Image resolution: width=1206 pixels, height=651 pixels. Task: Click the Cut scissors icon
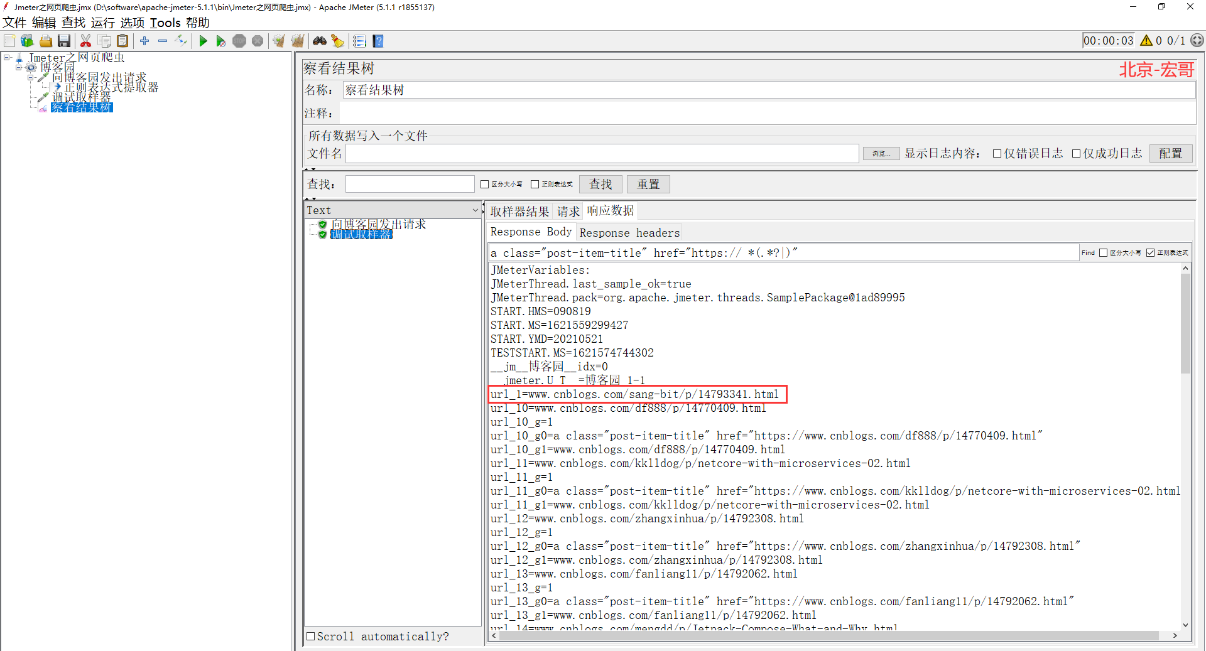pos(86,41)
